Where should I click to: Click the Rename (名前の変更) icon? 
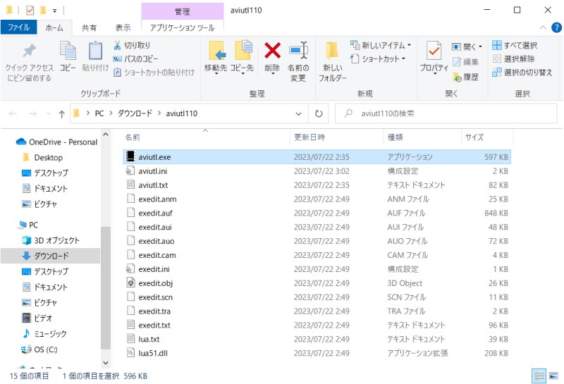[298, 50]
